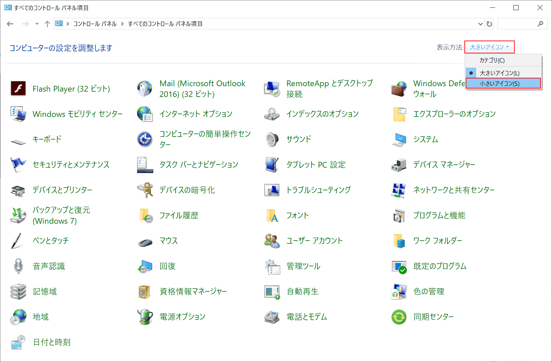Viewport: 552px width, 362px height.
Task: Click the 電源オプション link
Action: tap(182, 317)
